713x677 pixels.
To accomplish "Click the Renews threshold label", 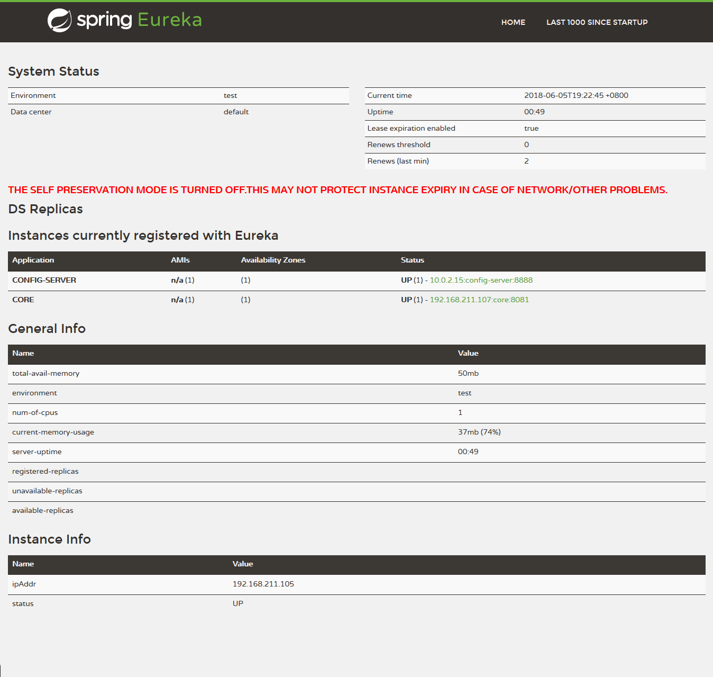I will [399, 145].
